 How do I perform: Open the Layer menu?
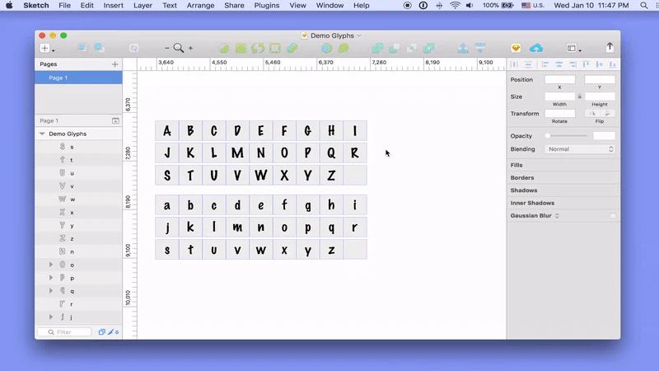[143, 6]
